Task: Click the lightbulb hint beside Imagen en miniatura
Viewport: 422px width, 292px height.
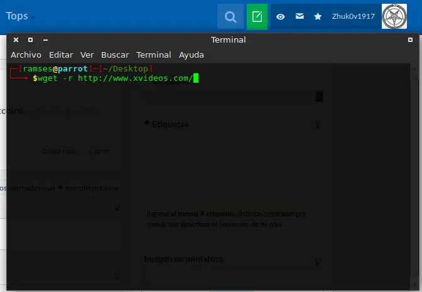Action: coord(318,262)
